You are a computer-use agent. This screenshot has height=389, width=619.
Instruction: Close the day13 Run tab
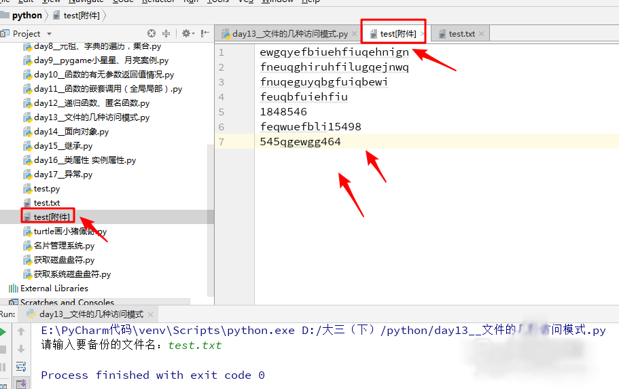(x=150, y=314)
